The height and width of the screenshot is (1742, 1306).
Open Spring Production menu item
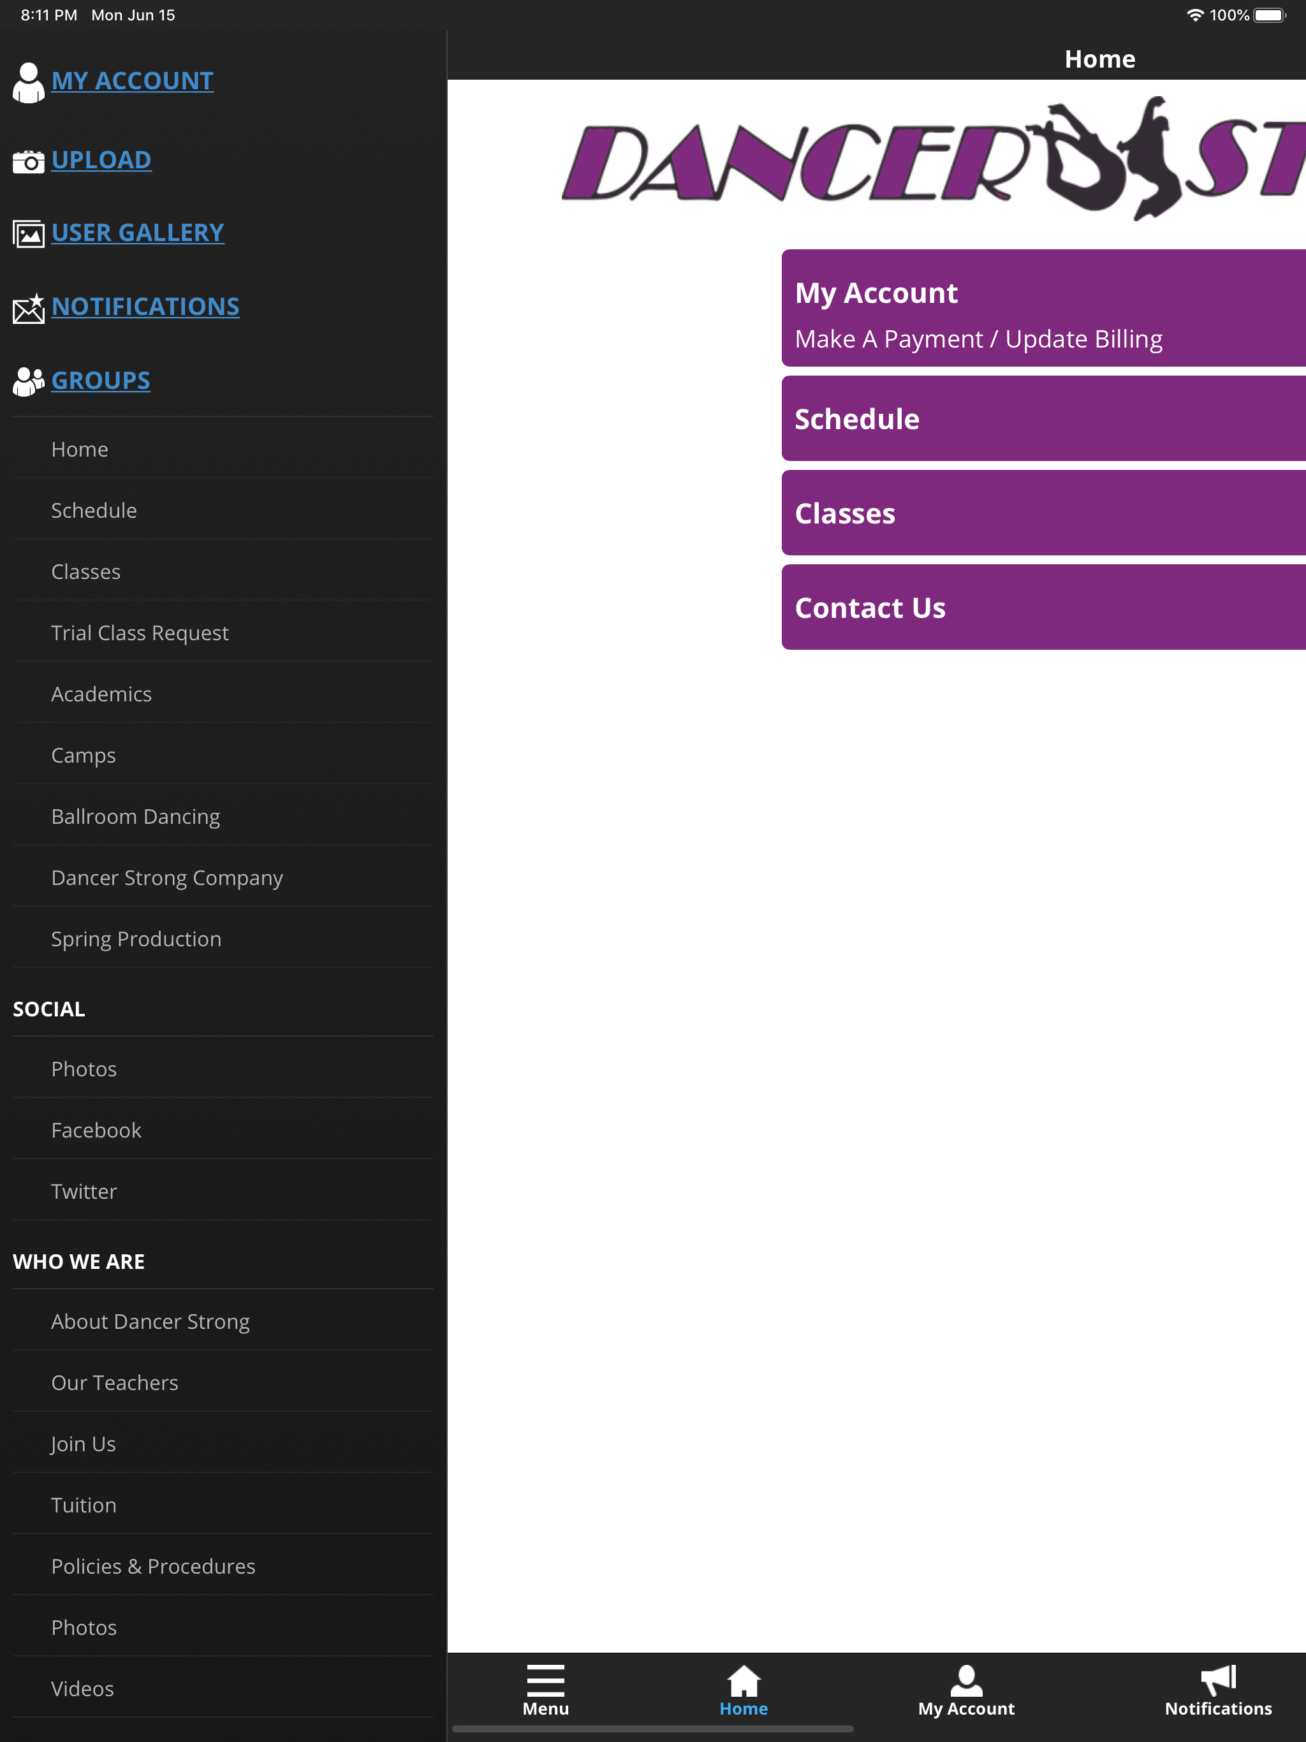223,939
